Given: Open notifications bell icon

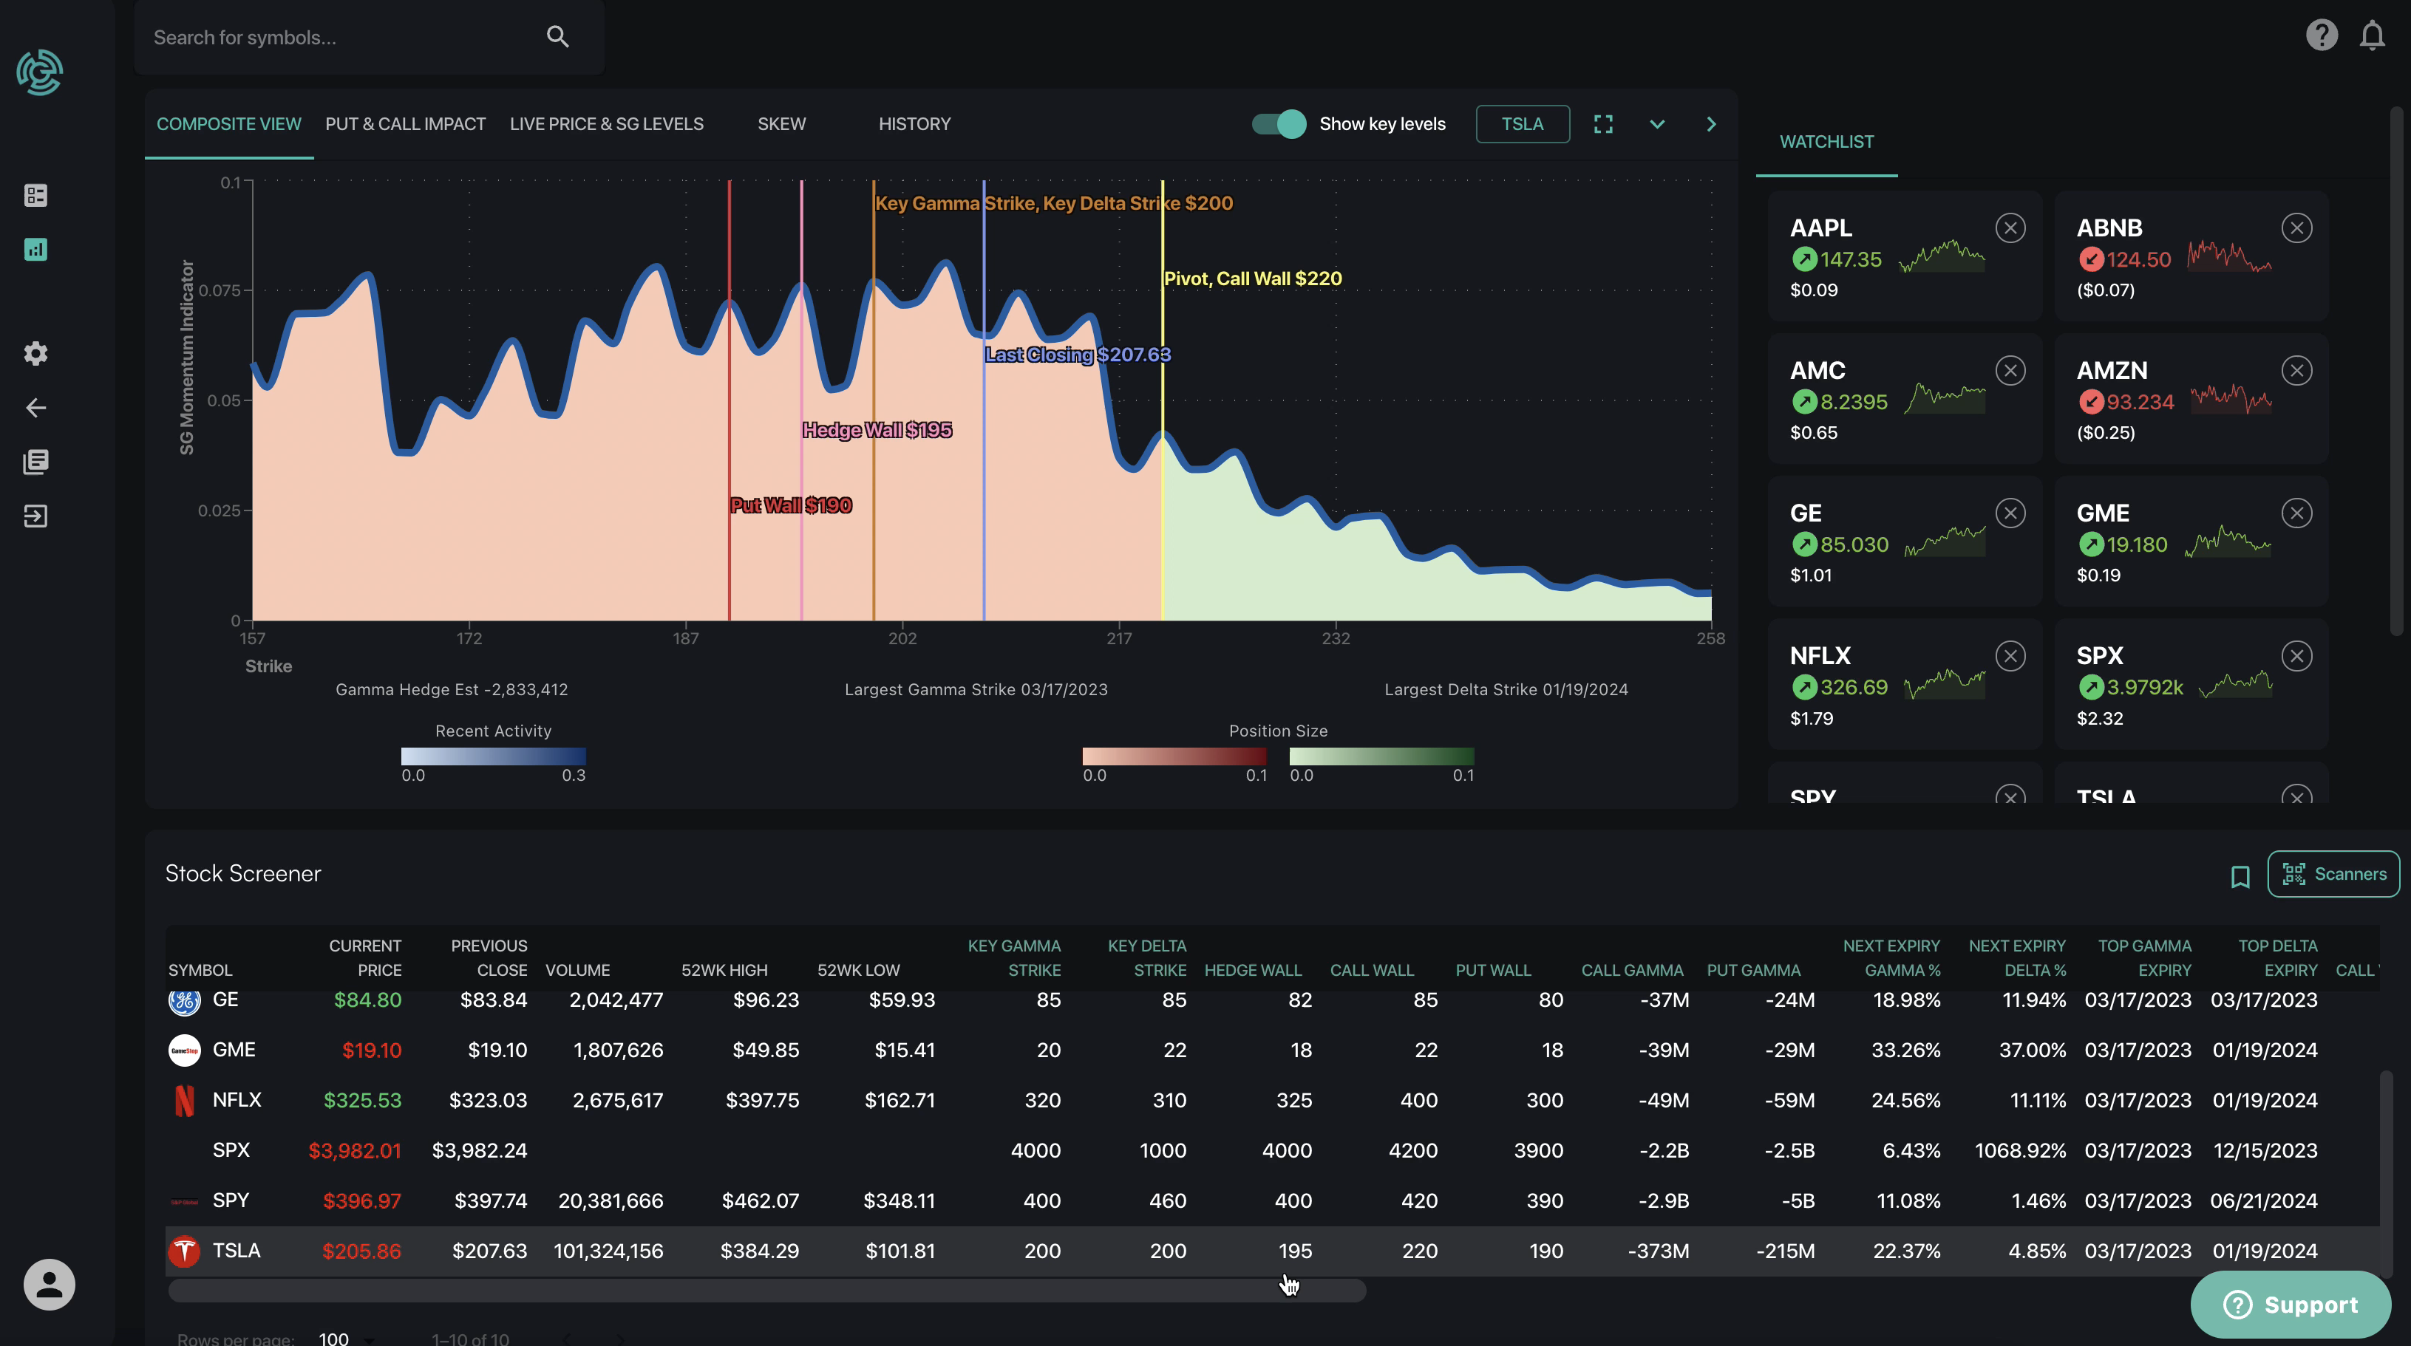Looking at the screenshot, I should (2373, 35).
